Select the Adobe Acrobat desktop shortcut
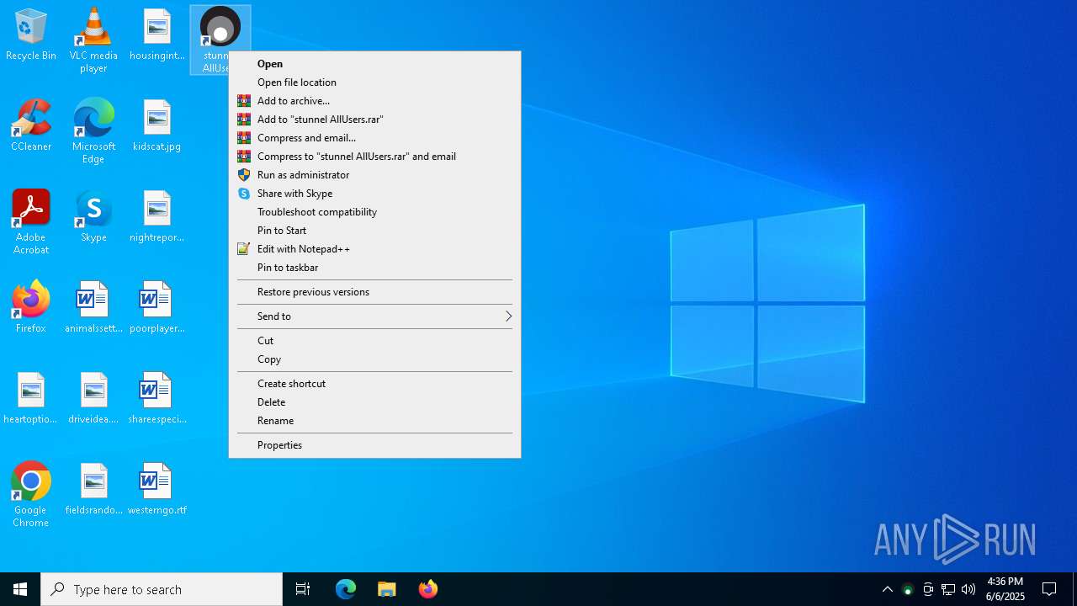This screenshot has width=1077, height=606. tap(31, 221)
